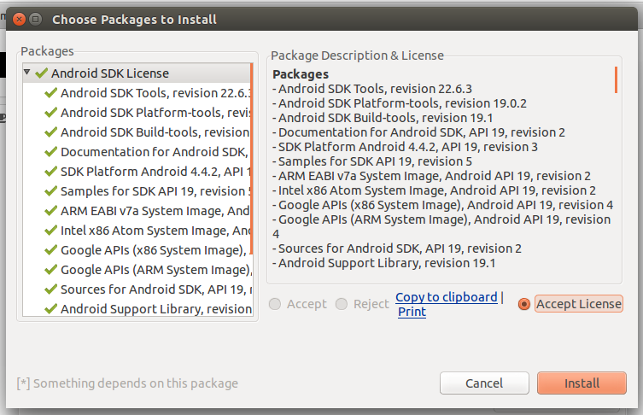Image resolution: width=643 pixels, height=415 pixels.
Task: Select the Accept radio button
Action: tap(276, 305)
